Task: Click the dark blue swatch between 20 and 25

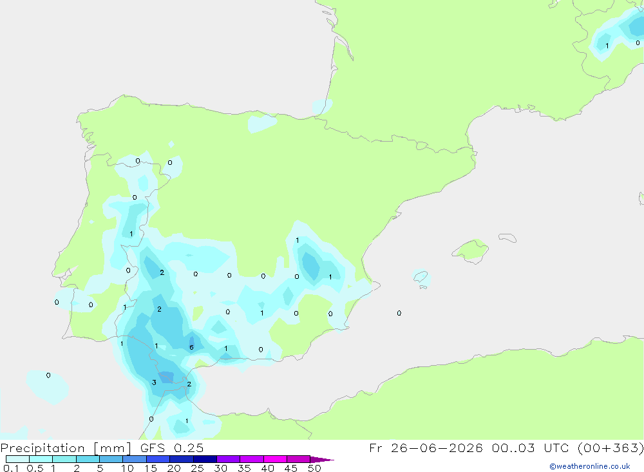Action: (182, 459)
